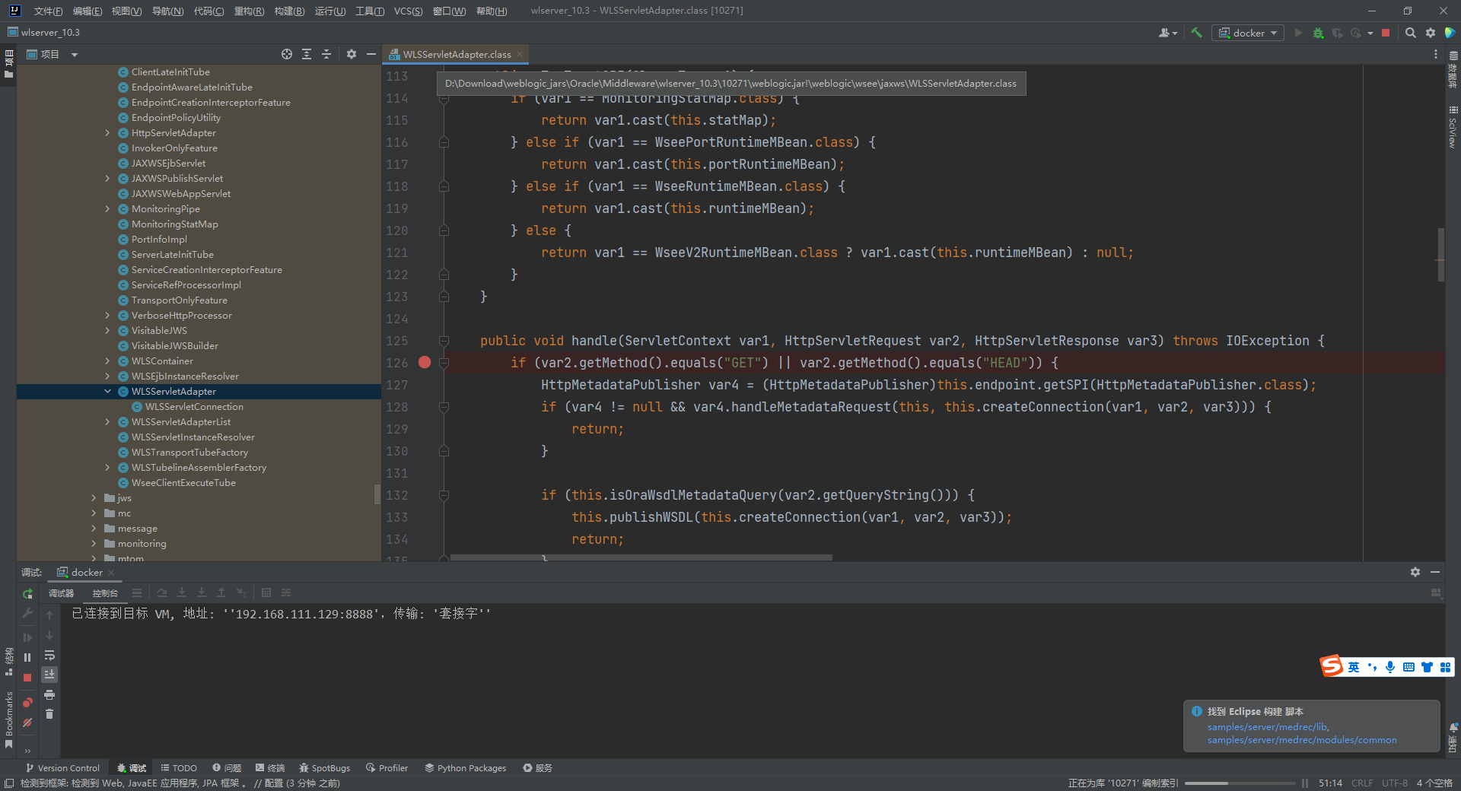1461x791 pixels.
Task: Click the Clear All trash icon
Action: (x=49, y=714)
